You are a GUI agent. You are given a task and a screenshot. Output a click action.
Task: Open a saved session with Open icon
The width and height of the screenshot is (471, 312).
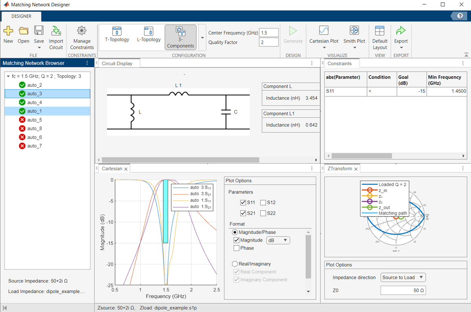(x=24, y=31)
